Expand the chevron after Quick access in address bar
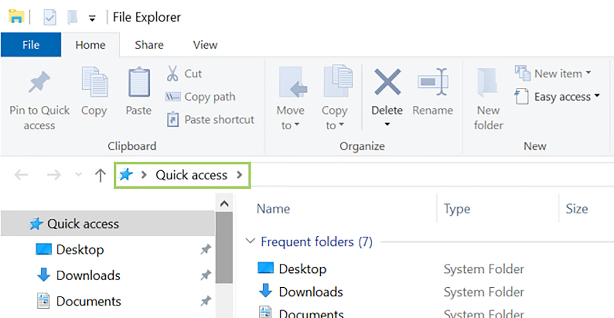 click(239, 175)
